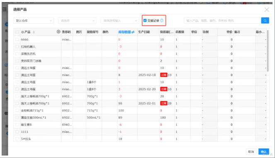The height and width of the screenshot is (158, 275).
Task: Select checkbox for 金标蚝油715g*1
Action: pos(17,110)
